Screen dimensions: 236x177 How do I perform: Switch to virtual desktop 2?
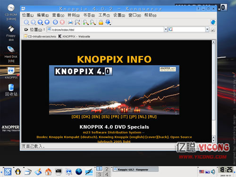tap(107, 169)
